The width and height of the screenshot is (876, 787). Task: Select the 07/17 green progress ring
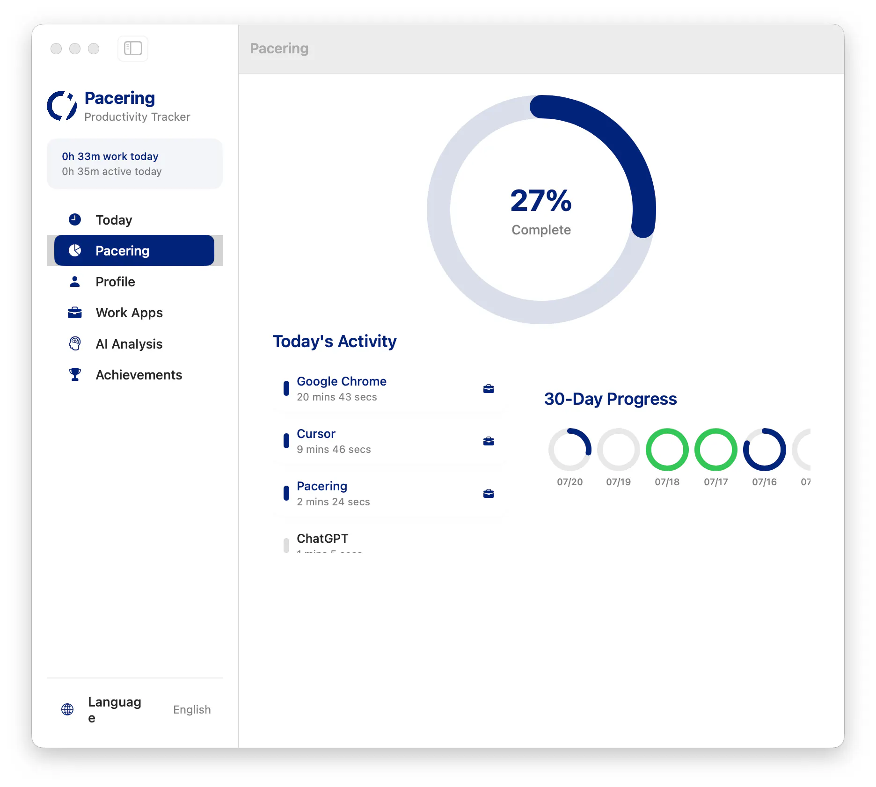pos(716,449)
